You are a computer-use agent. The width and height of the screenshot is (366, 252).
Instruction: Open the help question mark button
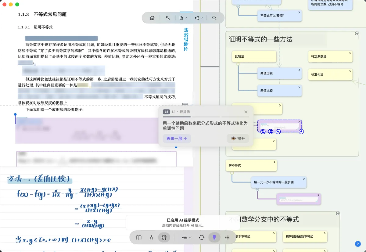(358, 244)
